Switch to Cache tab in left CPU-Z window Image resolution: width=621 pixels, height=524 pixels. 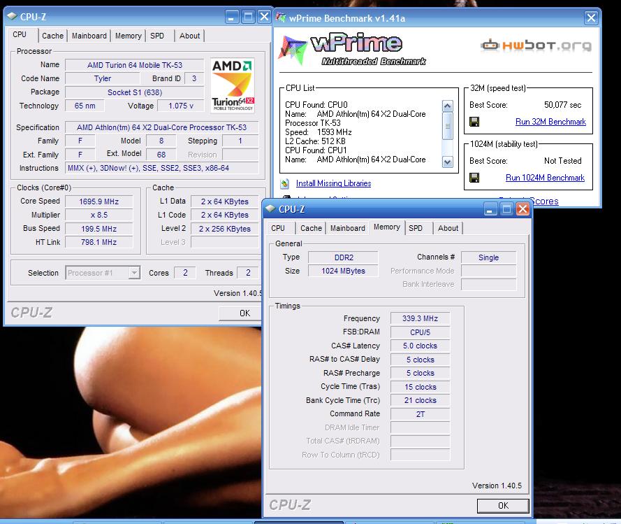52,36
